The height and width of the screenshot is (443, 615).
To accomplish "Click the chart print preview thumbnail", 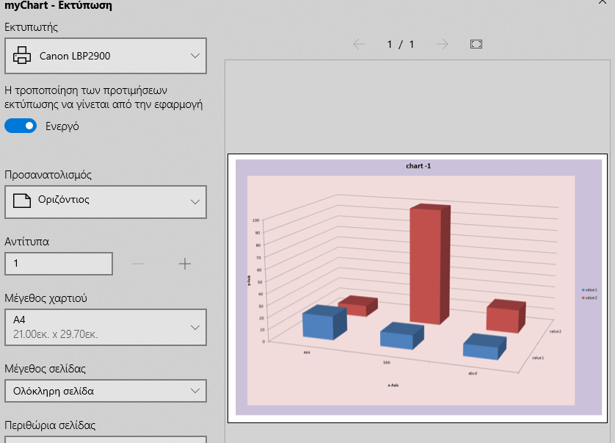I will 418,288.
